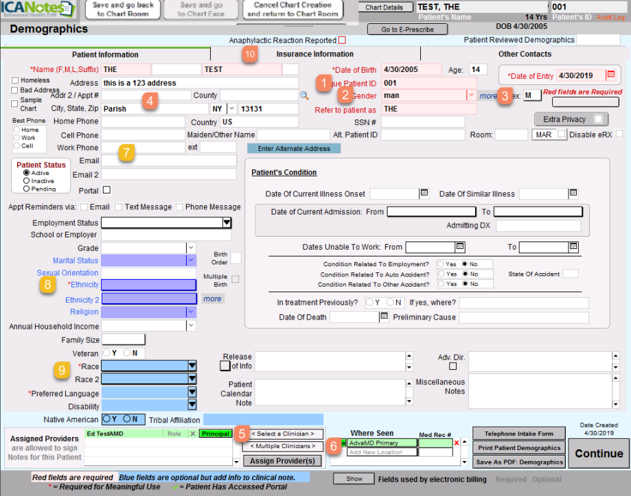631x496 pixels.
Task: Click the Go to E-Prescribe button
Action: click(x=400, y=29)
